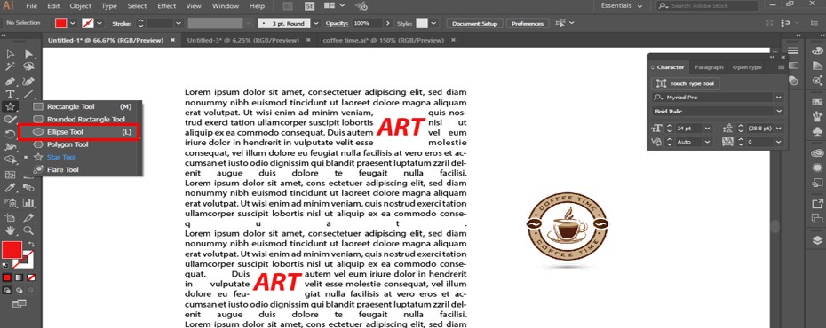Screen dimensions: 826x328
Task: Enable Draw Normal mode
Action: (7, 290)
